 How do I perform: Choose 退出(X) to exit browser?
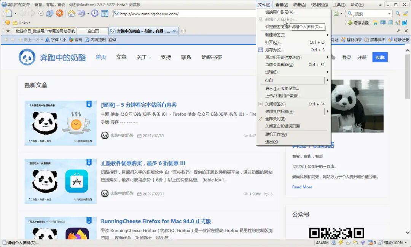point(293,142)
